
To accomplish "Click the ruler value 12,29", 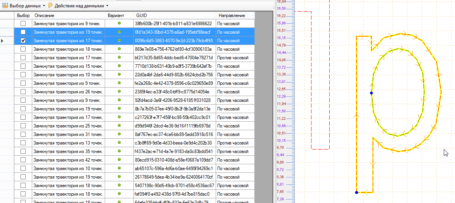I will point(281,96).
